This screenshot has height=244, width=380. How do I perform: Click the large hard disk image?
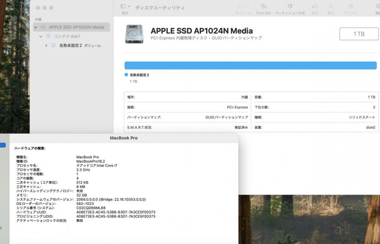(x=134, y=34)
